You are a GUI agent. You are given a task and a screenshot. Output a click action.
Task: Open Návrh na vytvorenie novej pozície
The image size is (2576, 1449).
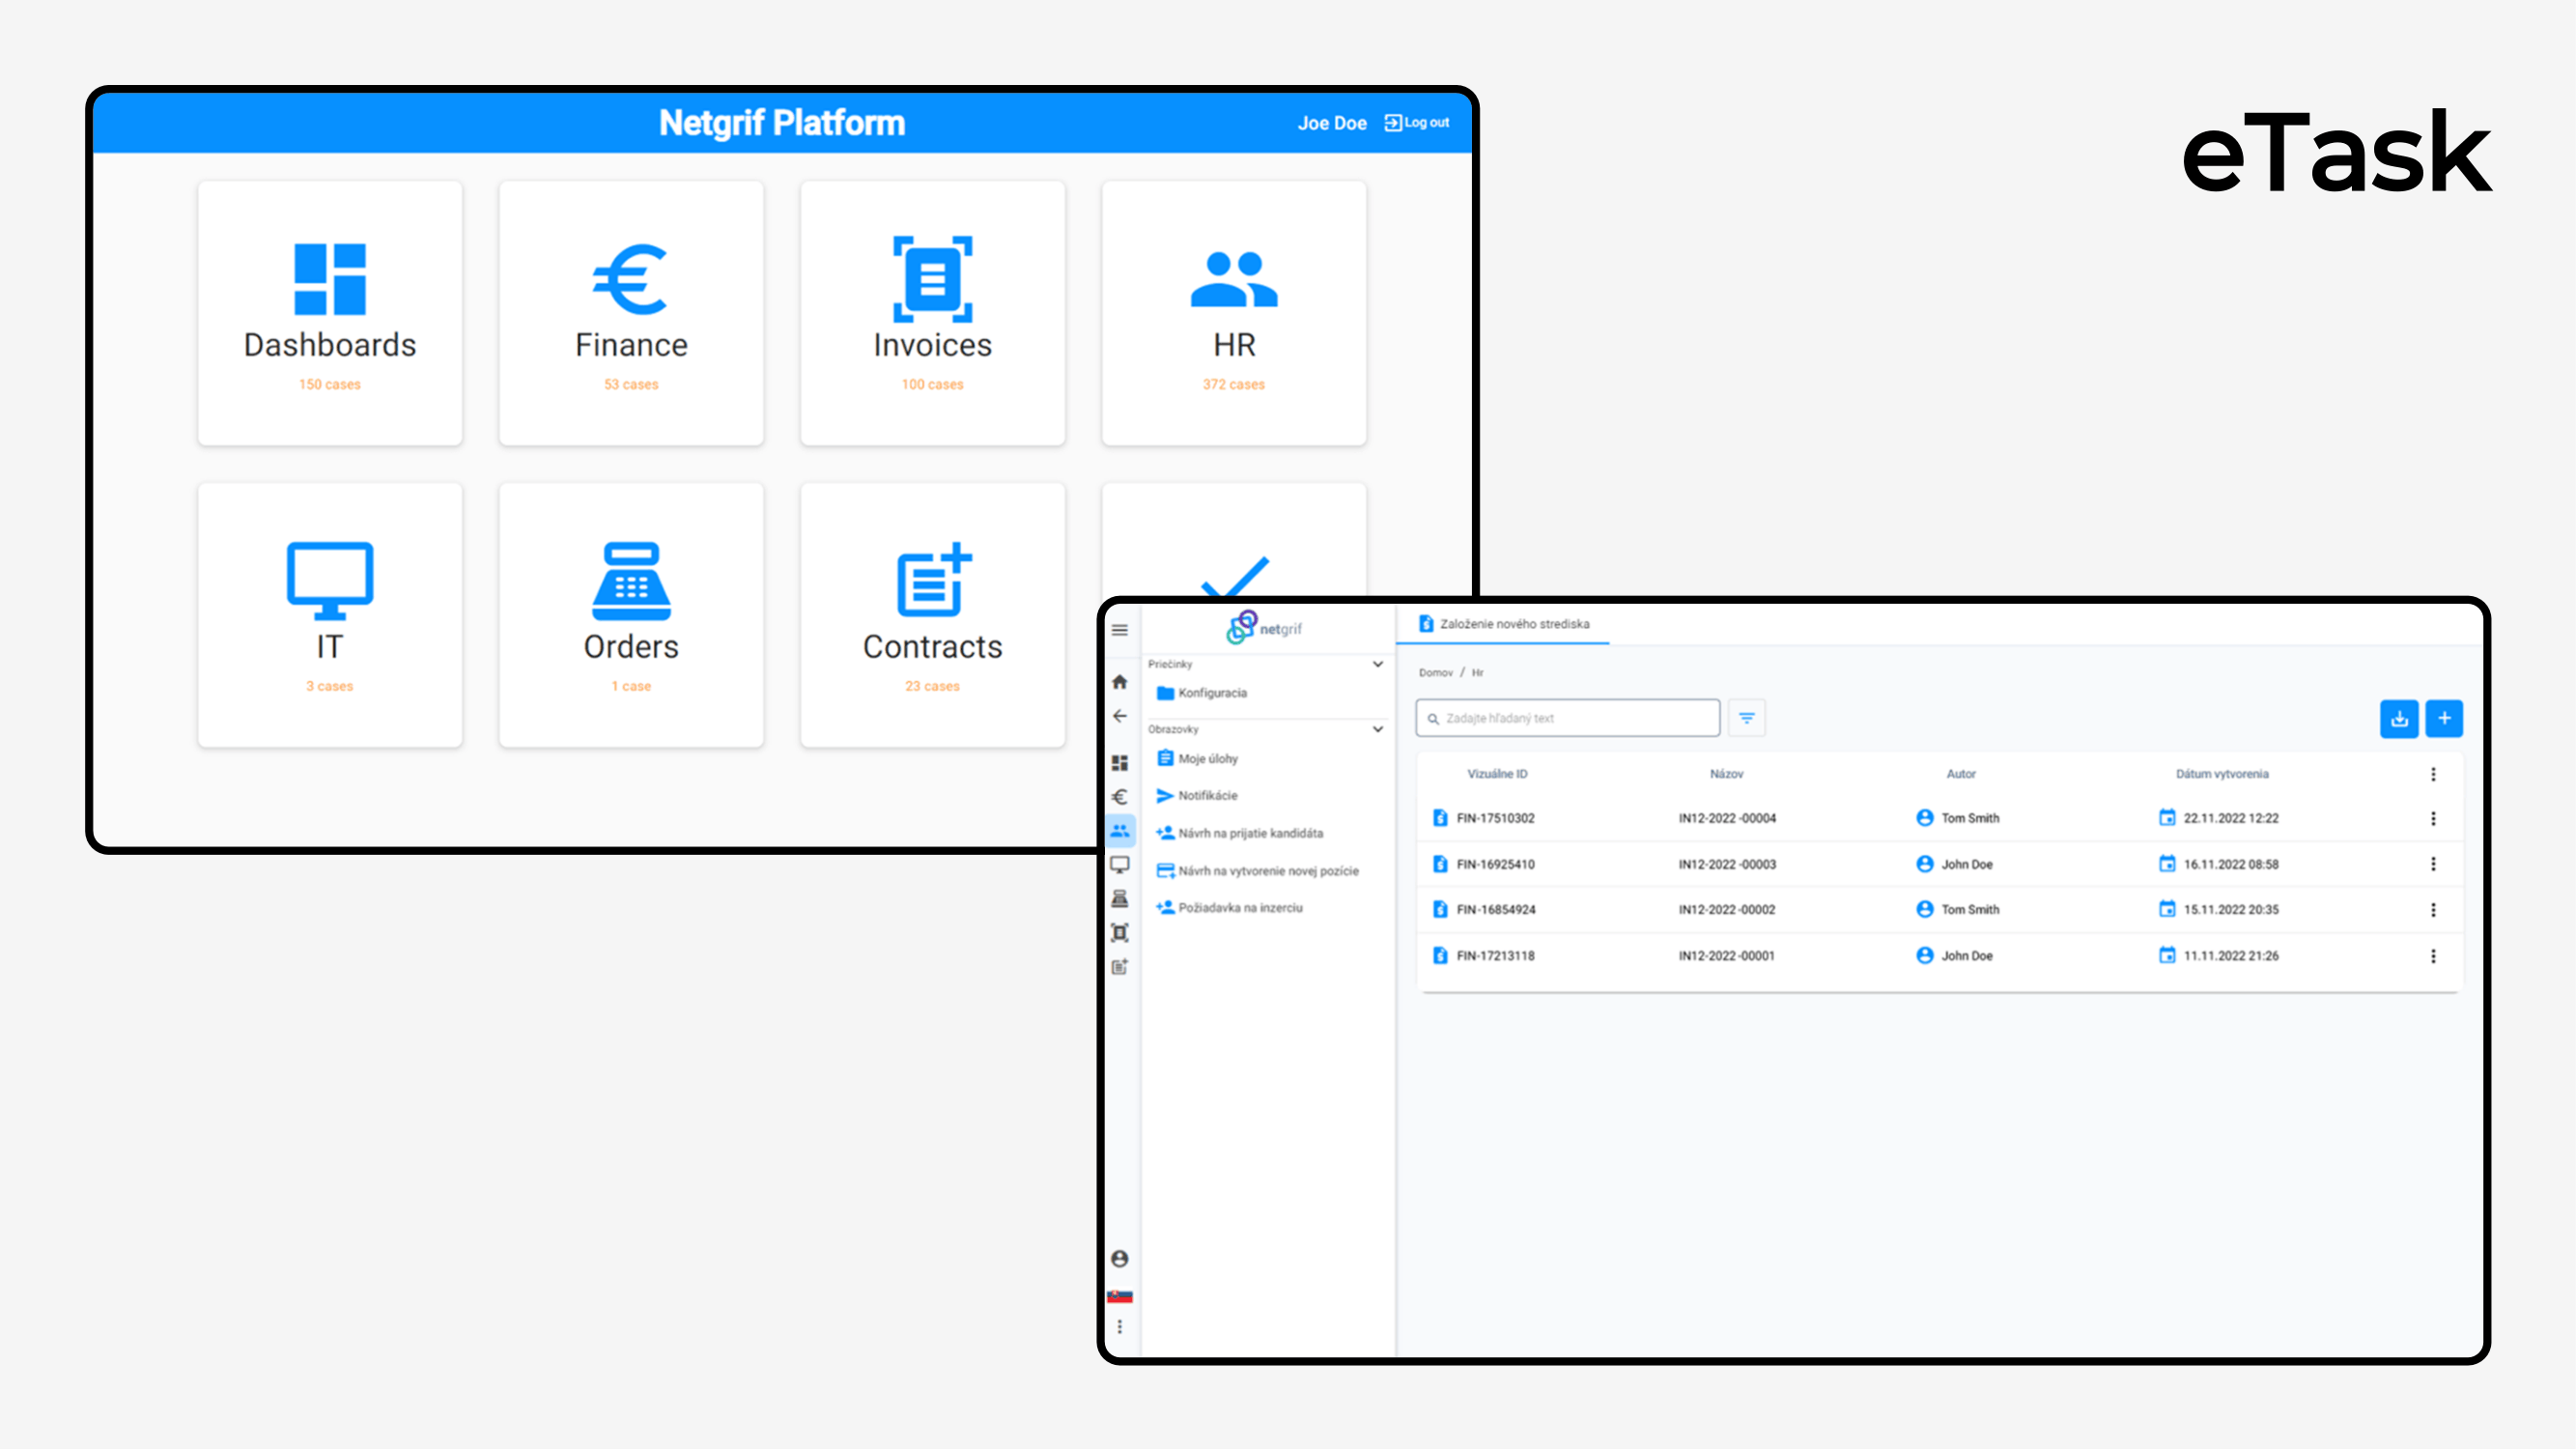click(1258, 871)
